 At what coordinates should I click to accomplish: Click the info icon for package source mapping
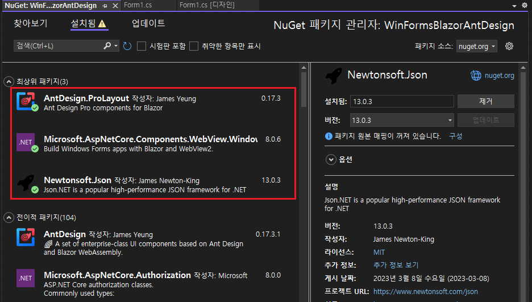(329, 136)
